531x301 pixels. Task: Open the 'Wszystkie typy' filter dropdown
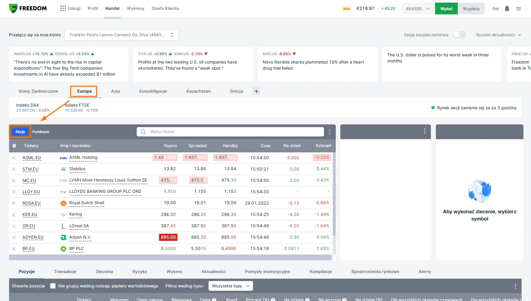point(231,286)
